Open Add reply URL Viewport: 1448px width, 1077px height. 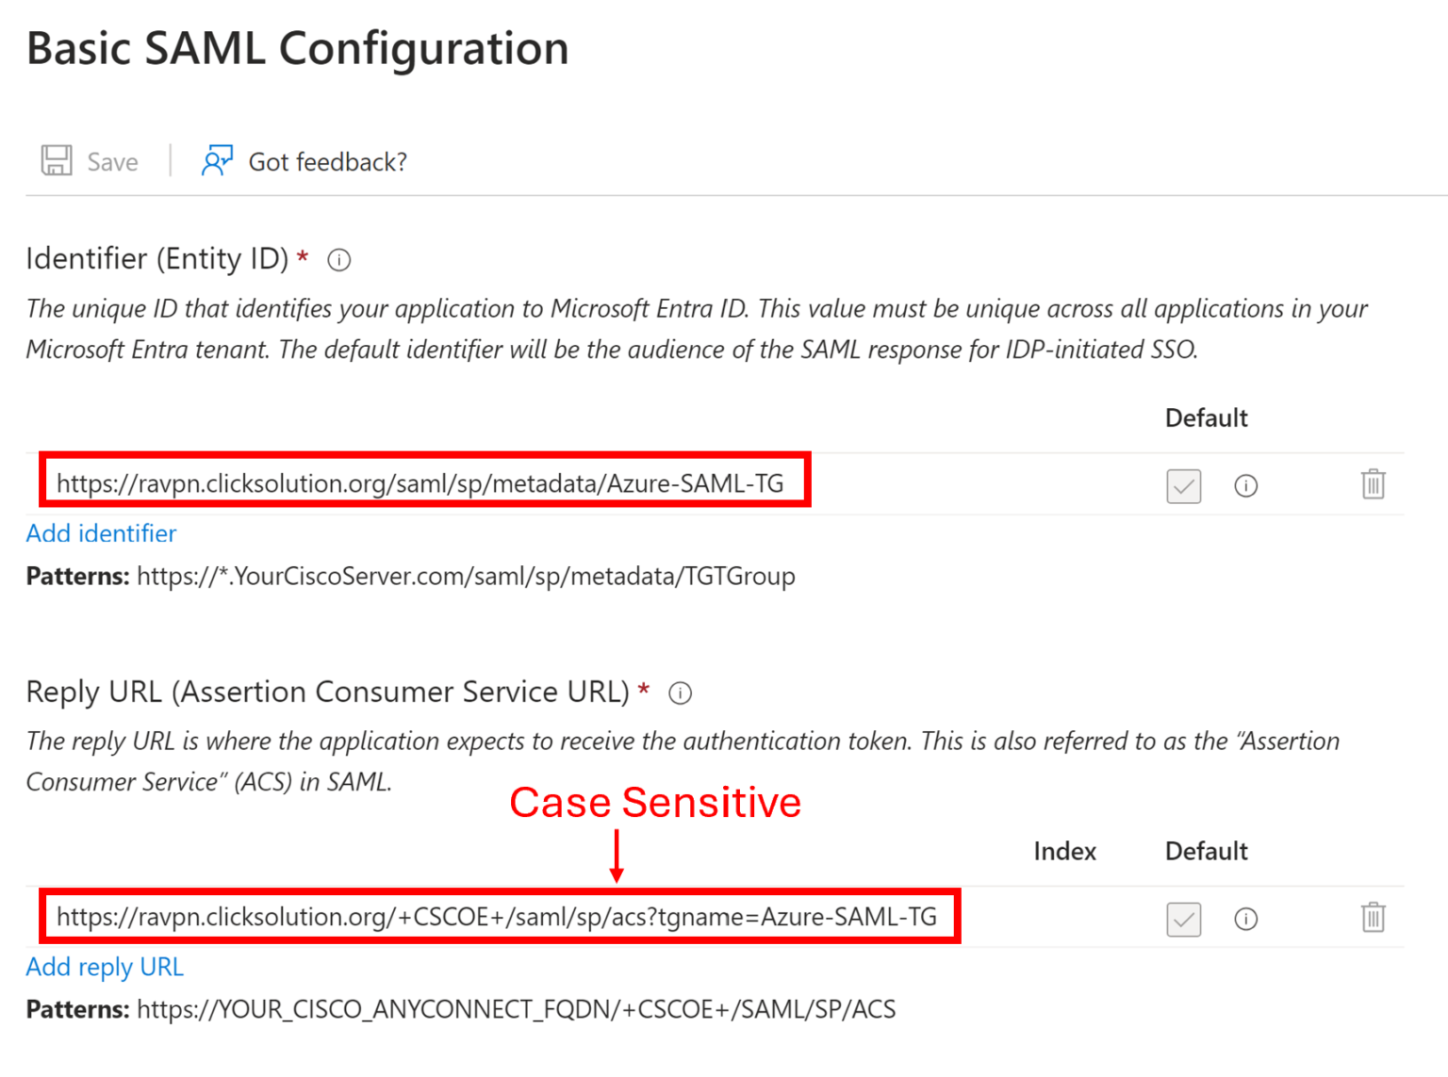(x=104, y=967)
